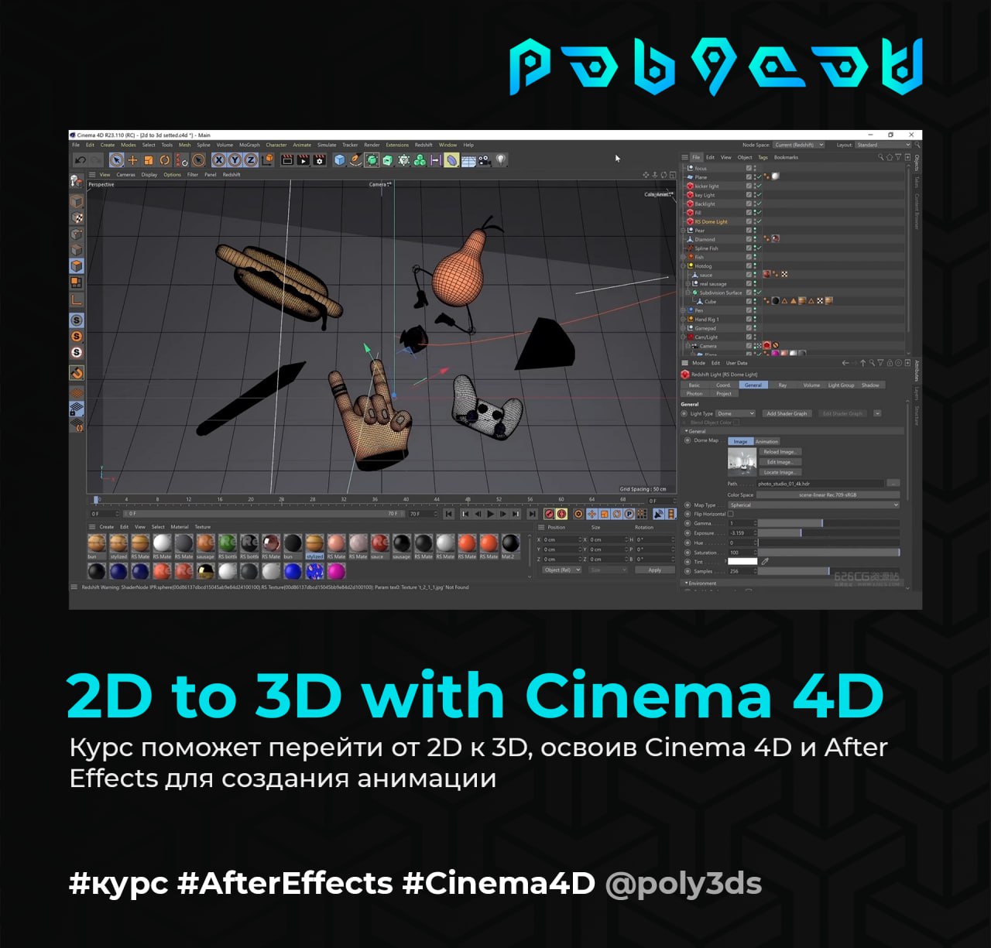Toggle the X axis lock

218,160
